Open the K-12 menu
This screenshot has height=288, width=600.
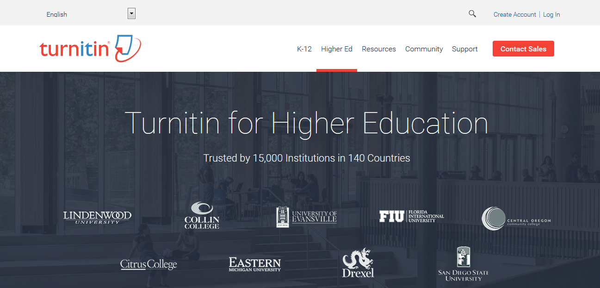pos(304,49)
